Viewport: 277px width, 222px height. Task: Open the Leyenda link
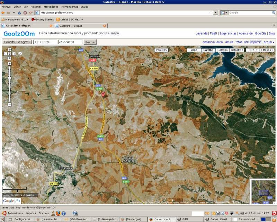202,34
